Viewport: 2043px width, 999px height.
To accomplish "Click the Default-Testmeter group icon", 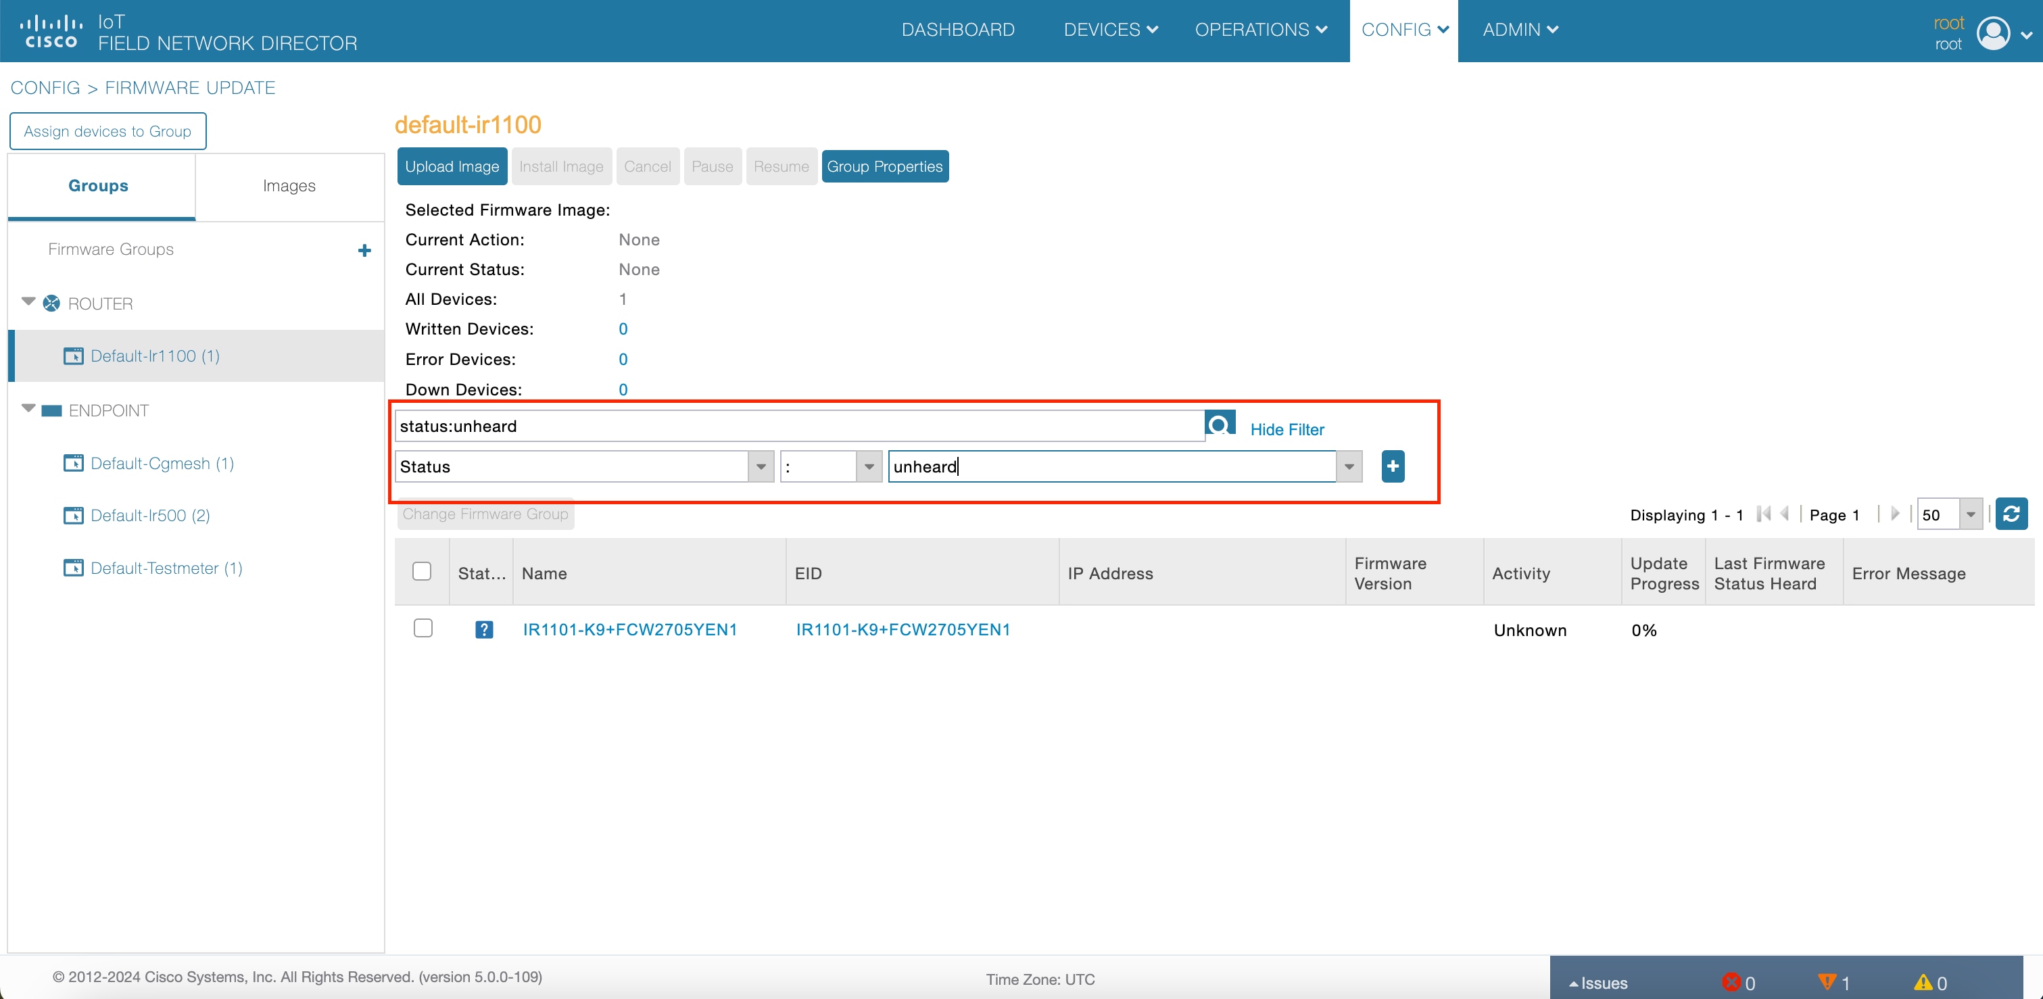I will [x=73, y=568].
